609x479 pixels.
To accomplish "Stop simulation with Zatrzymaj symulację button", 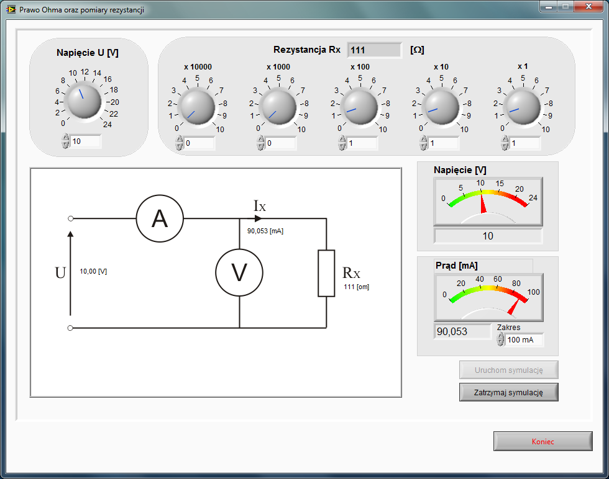I will 509,392.
